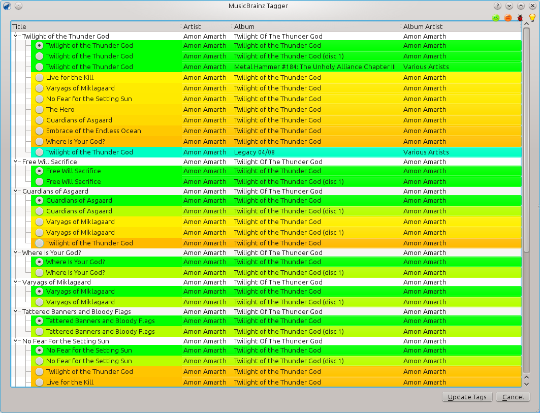Click 'The Hero' track title text
The width and height of the screenshot is (540, 413).
60,110
